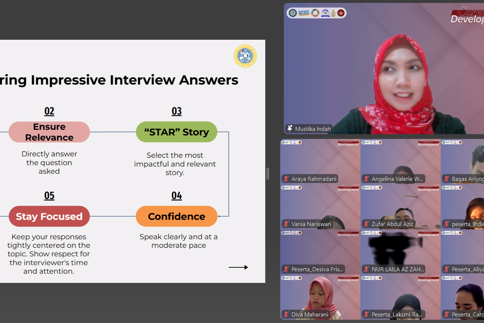This screenshot has width=484, height=323.
Task: Click the text "Select the most impactful and relevant story."
Action: point(175,164)
